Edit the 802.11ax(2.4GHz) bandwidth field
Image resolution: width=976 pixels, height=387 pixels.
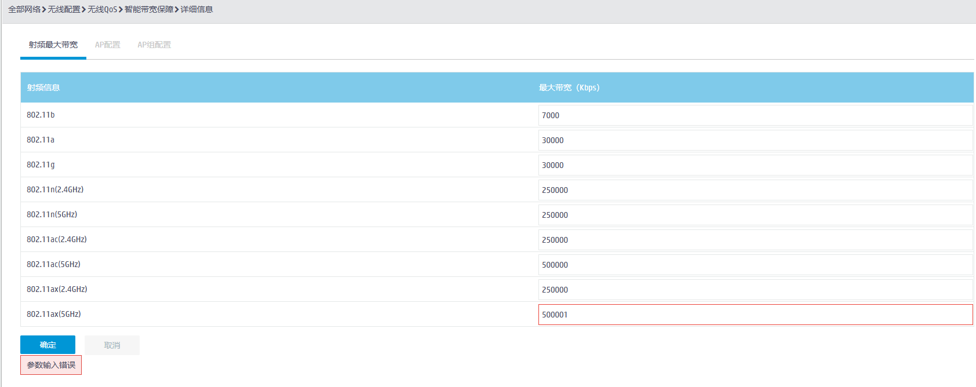click(x=755, y=290)
